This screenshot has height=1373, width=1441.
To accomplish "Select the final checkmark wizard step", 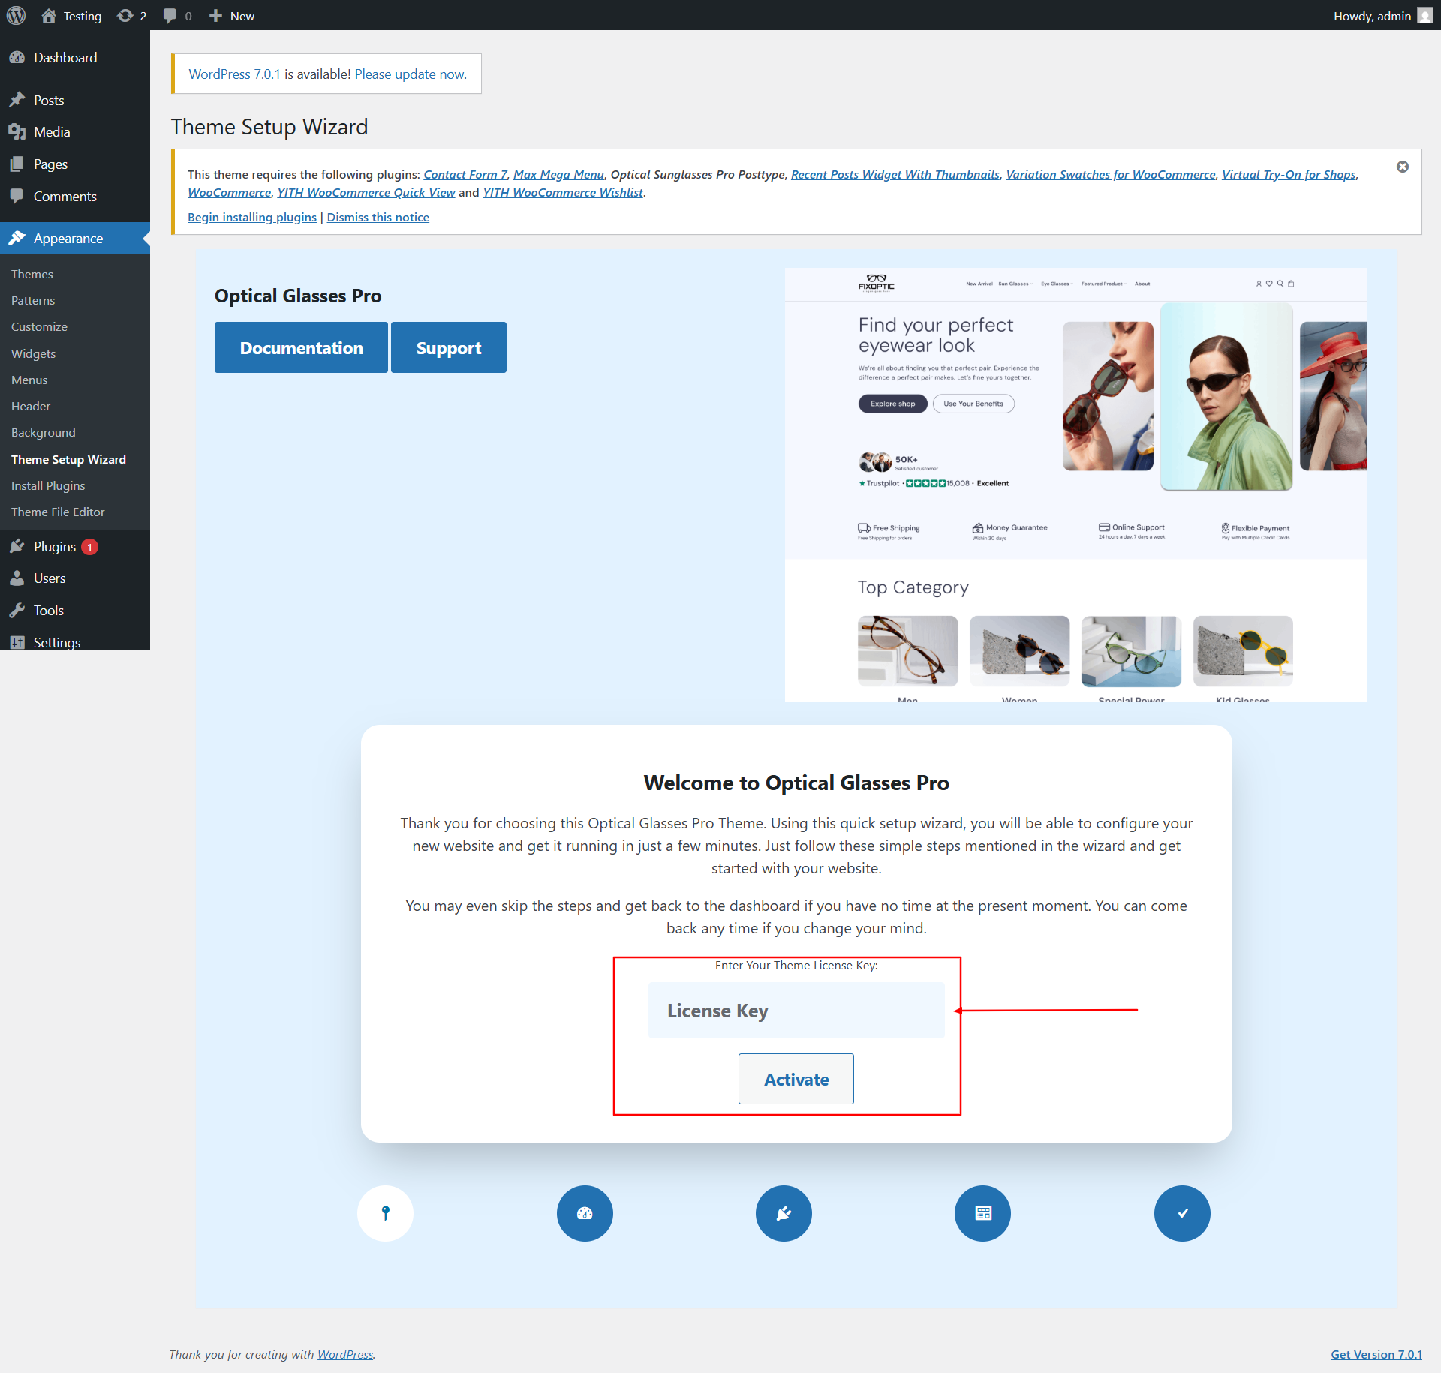I will coord(1182,1213).
